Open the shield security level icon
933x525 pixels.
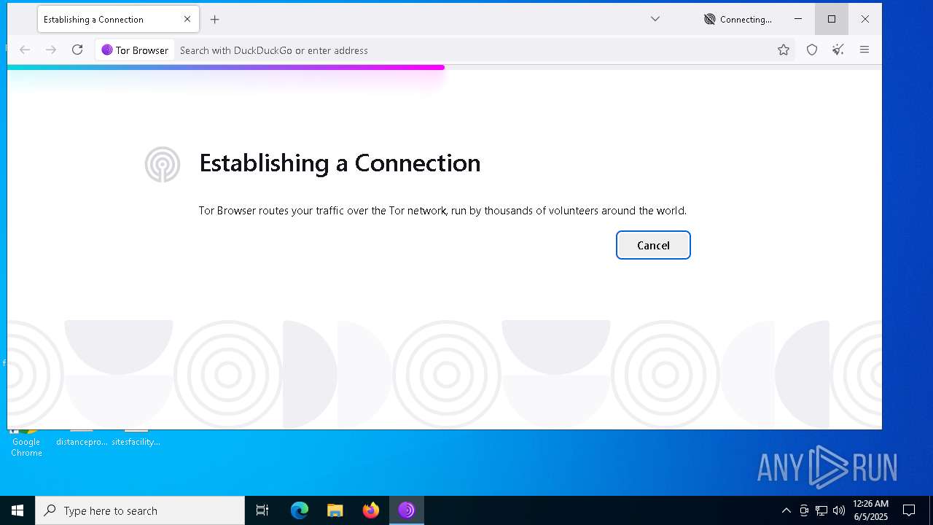pos(812,50)
